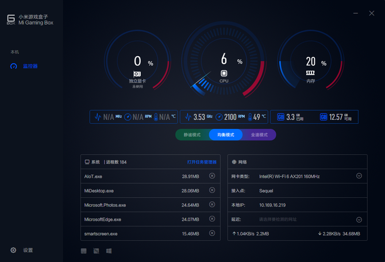
Task: Click the discrete graphics card icon
Action: click(138, 74)
